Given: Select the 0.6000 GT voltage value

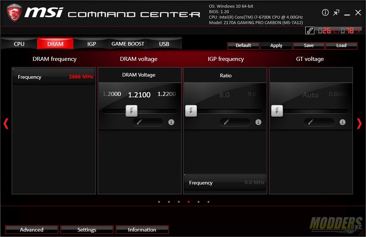Looking at the screenshot, I should tap(338, 94).
